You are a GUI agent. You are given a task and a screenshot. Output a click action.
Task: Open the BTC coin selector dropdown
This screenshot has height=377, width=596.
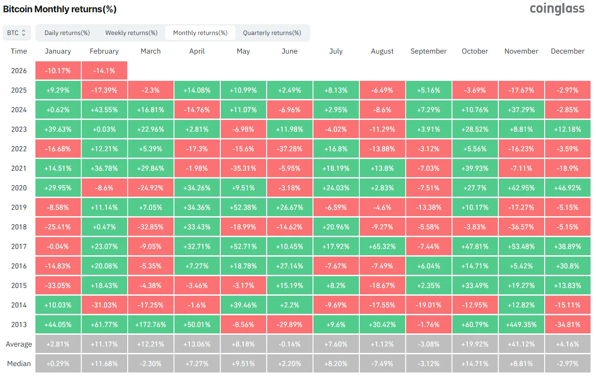pos(17,33)
